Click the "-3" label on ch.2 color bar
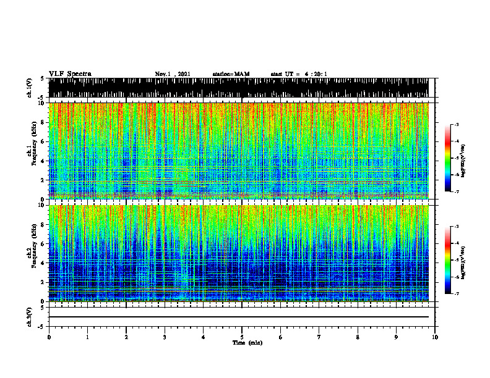This screenshot has width=490, height=378. 457,227
